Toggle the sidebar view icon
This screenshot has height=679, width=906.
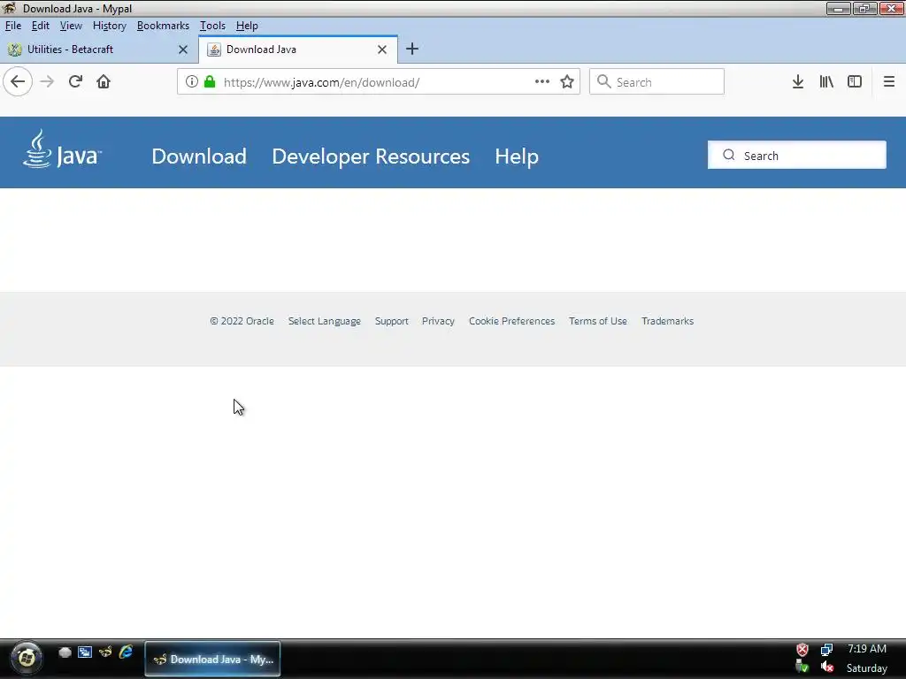[855, 81]
